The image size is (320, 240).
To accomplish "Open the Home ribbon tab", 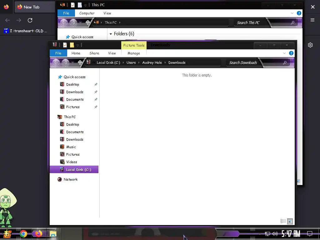I will click(76, 53).
